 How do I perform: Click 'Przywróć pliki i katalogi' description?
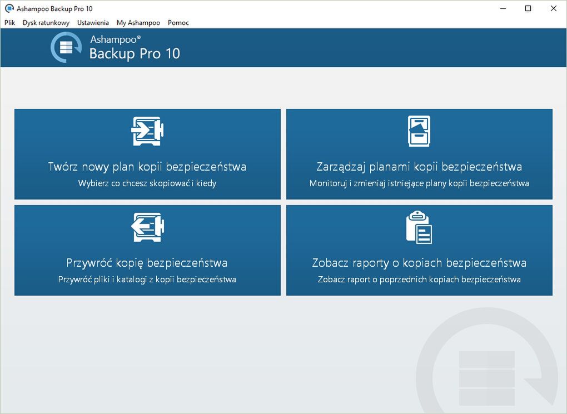coord(147,280)
